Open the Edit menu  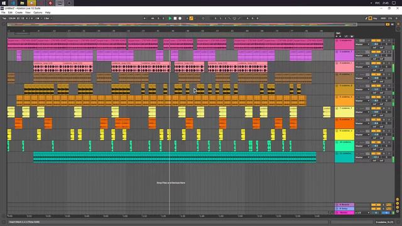[10, 13]
